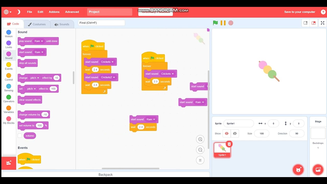The width and height of the screenshot is (327, 184).
Task: Select the Variables block category
Action: tap(9, 109)
